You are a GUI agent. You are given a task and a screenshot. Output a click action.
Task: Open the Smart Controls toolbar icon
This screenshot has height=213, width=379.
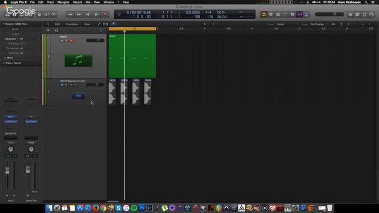39,15
